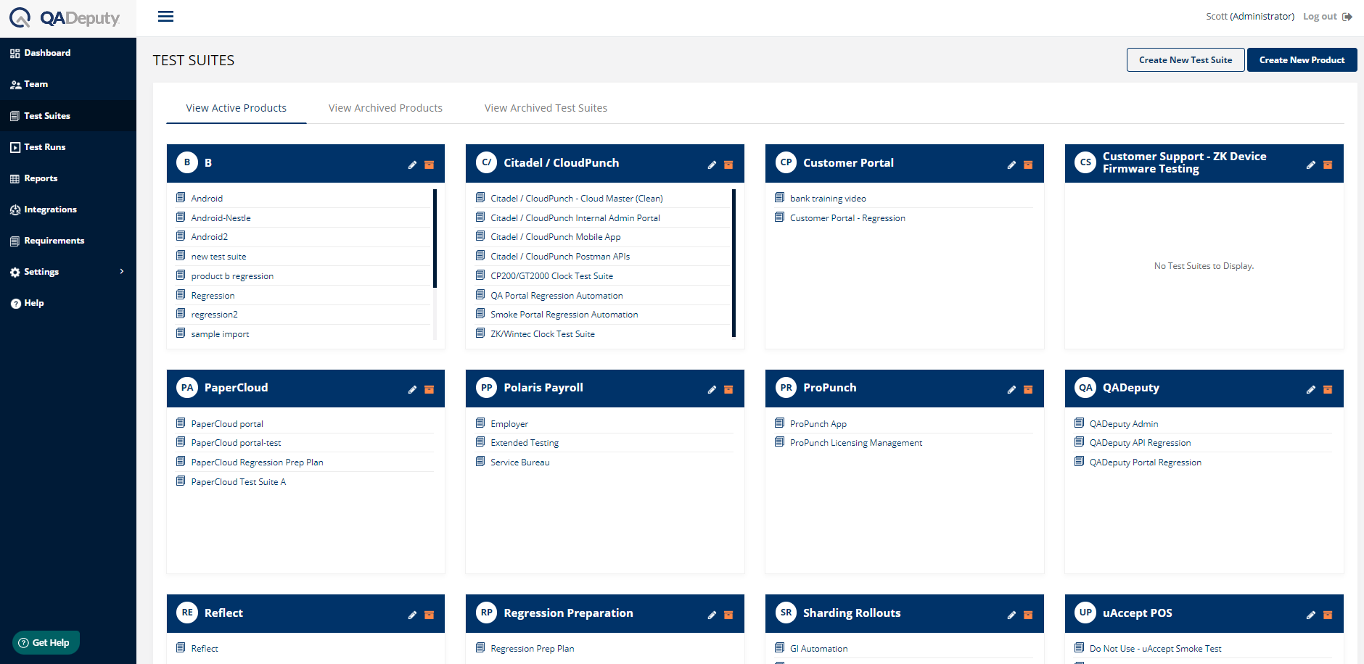The image size is (1364, 664).
Task: Edit ProPunch product pencil icon
Action: pyautogui.click(x=1011, y=390)
